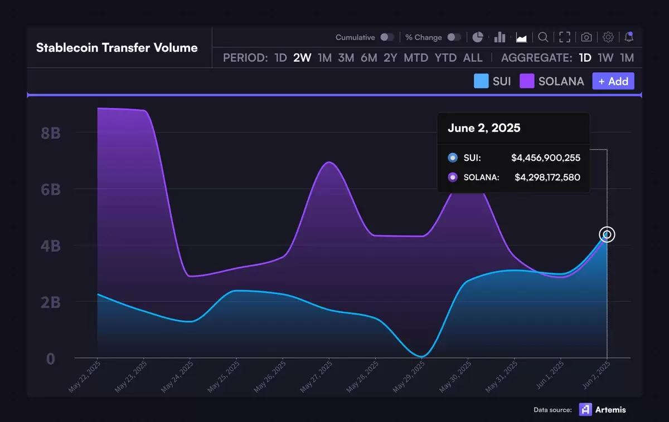Click the May 27, 2025 axis label

click(x=316, y=377)
